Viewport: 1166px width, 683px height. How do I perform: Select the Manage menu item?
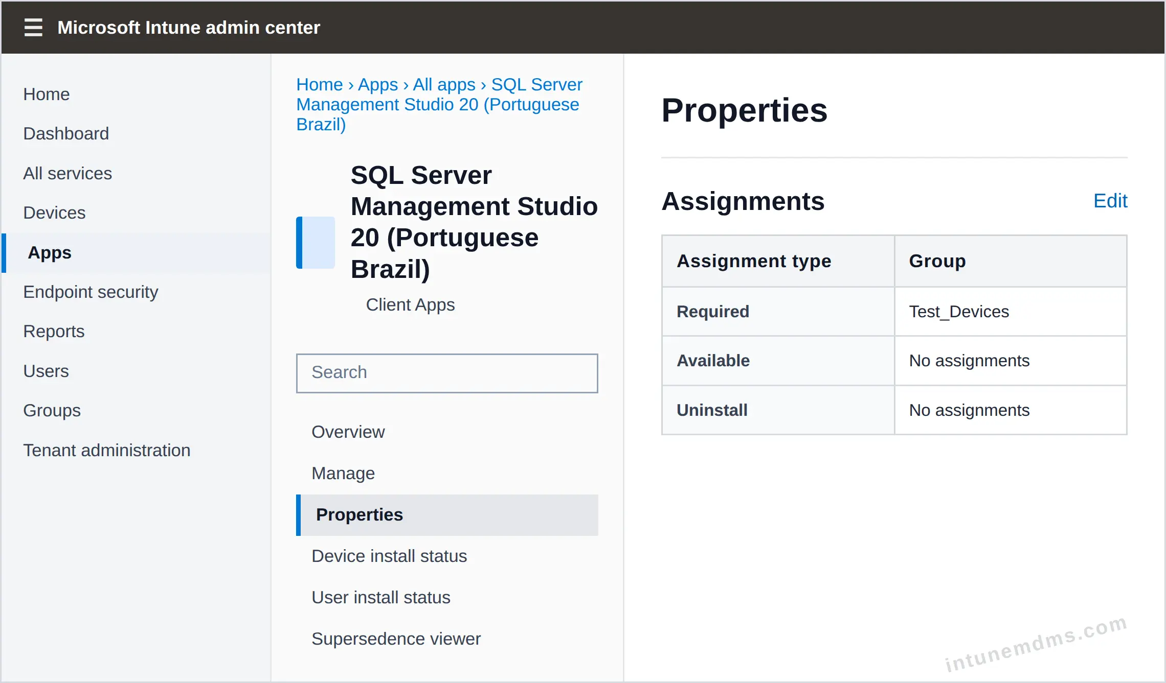pos(343,473)
